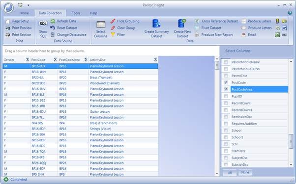Tick the PupilID column checkbox
The image size is (296, 184).
(x=226, y=96)
